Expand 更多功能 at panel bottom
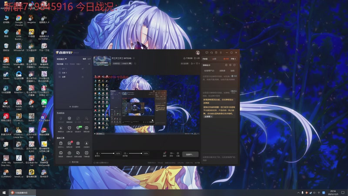Viewport: 348px width, 196px height. click(74, 162)
